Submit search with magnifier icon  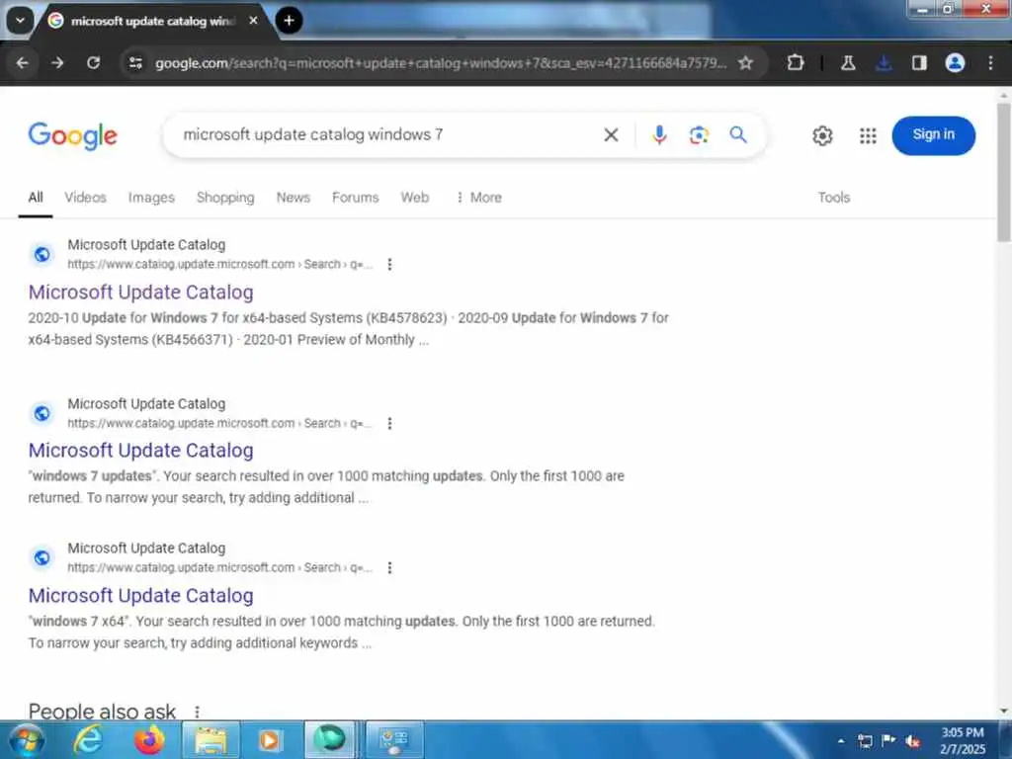tap(737, 134)
